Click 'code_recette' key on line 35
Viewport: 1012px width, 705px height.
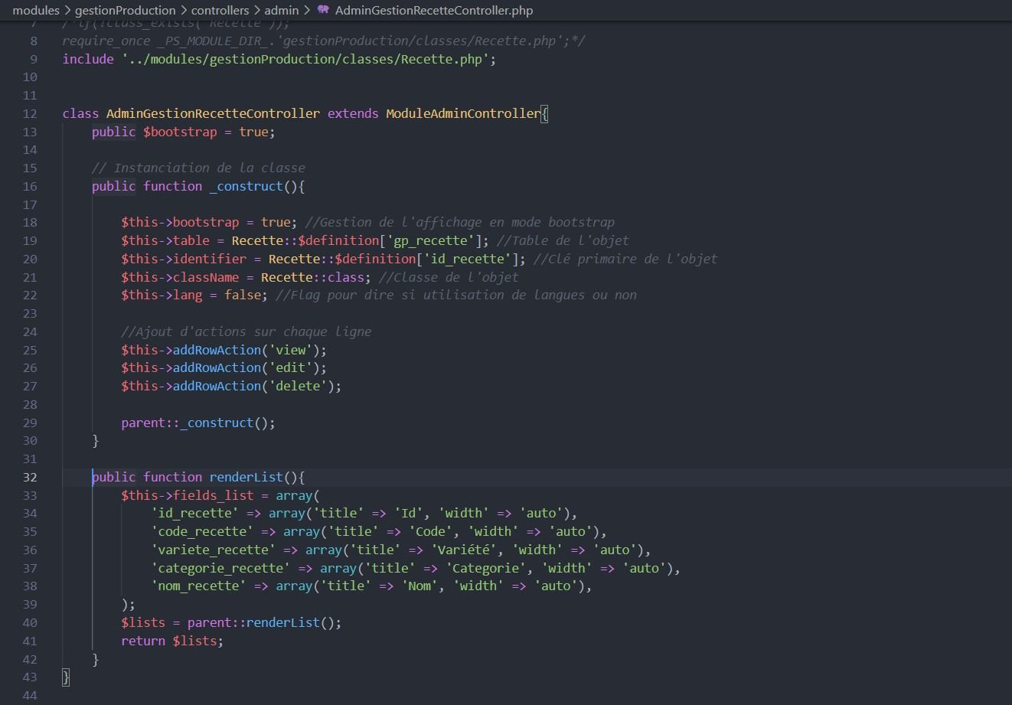pos(202,531)
